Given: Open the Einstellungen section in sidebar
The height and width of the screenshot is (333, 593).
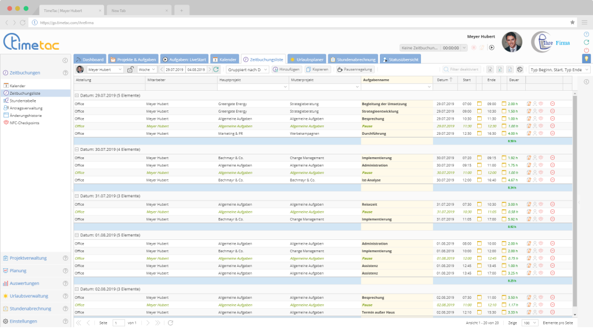Looking at the screenshot, I should (23, 321).
